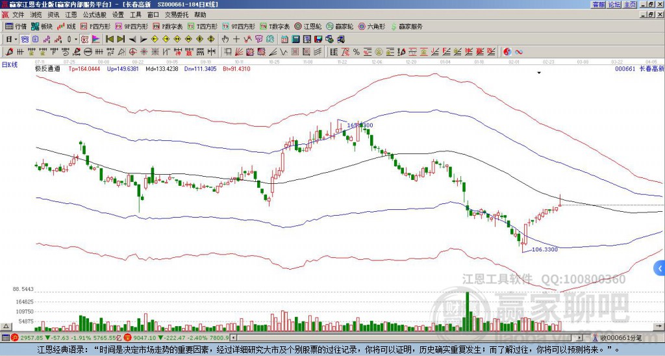Open the candlestick style dropdown arrow
This screenshot has width=665, height=356.
[x=76, y=40]
